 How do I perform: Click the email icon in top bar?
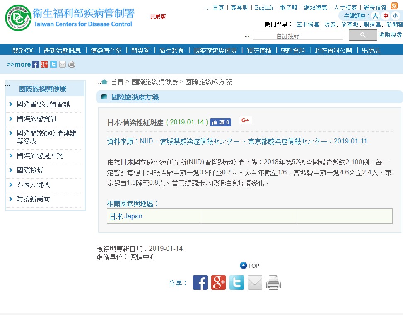tap(63, 64)
